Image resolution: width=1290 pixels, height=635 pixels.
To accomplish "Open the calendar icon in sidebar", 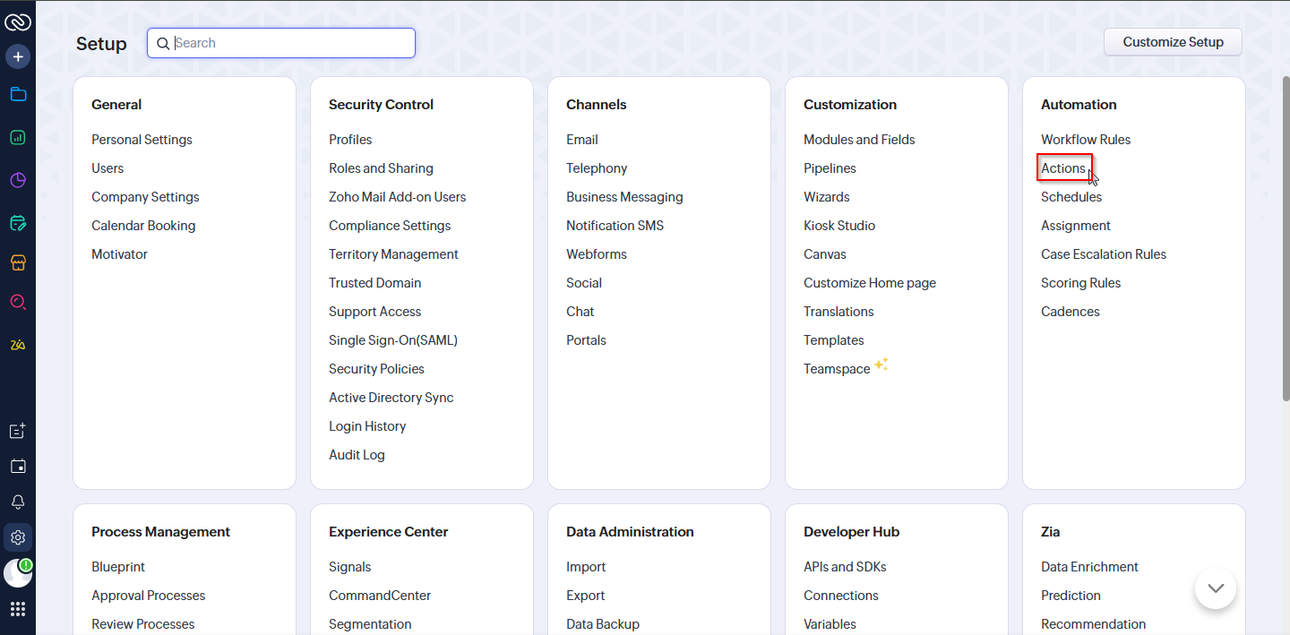I will (18, 467).
